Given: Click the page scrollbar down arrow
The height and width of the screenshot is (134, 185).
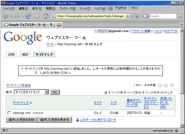Looking at the screenshot, I should (182, 125).
